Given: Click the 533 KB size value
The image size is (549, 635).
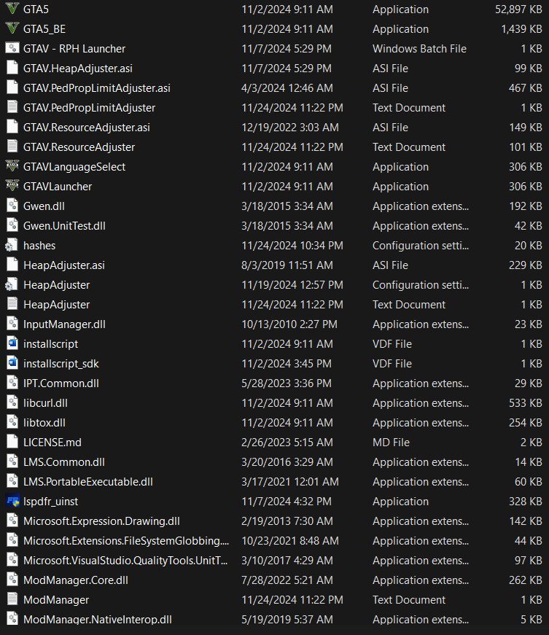Looking at the screenshot, I should [x=526, y=403].
